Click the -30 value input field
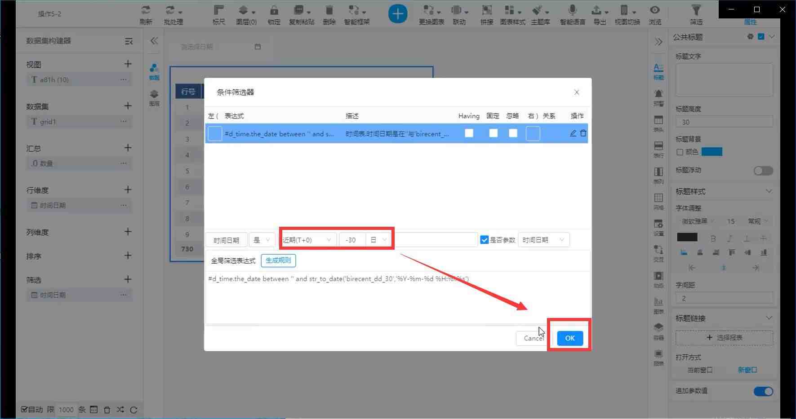Screen dimensions: 796x419 coord(352,240)
